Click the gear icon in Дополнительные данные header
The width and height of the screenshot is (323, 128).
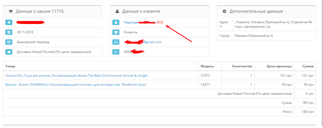click(224, 12)
